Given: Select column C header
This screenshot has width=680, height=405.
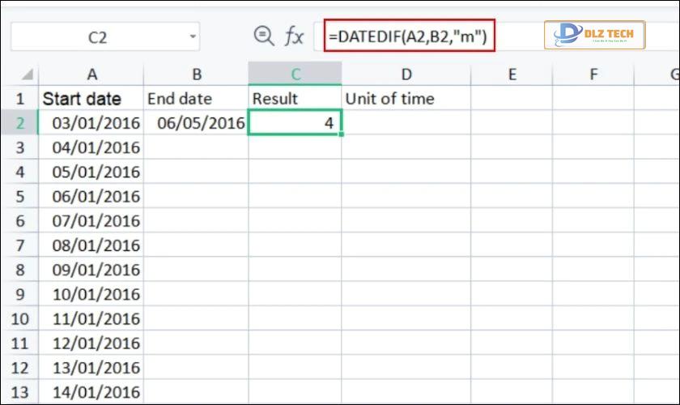Looking at the screenshot, I should (295, 74).
